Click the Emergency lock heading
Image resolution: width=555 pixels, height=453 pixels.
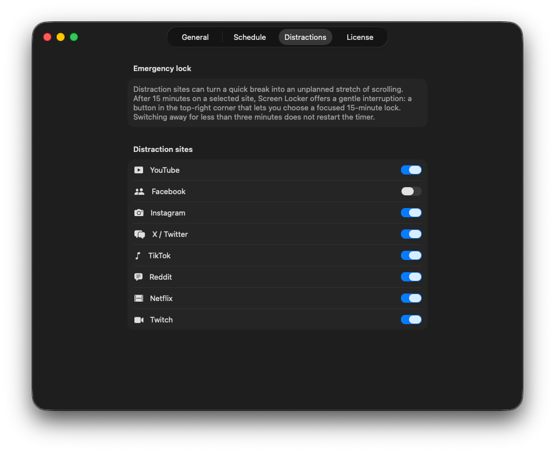[x=162, y=68]
